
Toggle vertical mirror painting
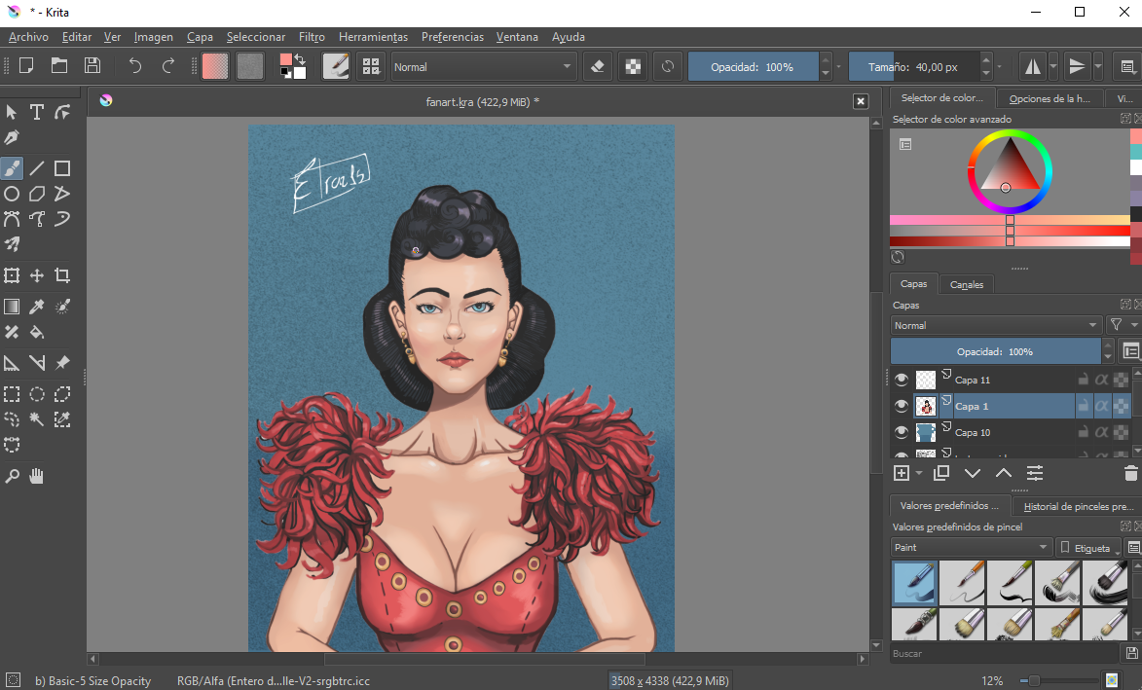pos(1077,66)
